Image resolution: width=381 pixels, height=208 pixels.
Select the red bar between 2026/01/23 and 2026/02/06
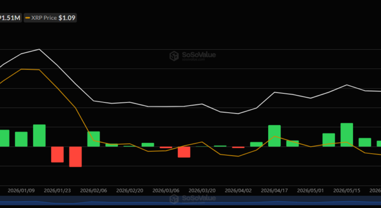point(75,157)
